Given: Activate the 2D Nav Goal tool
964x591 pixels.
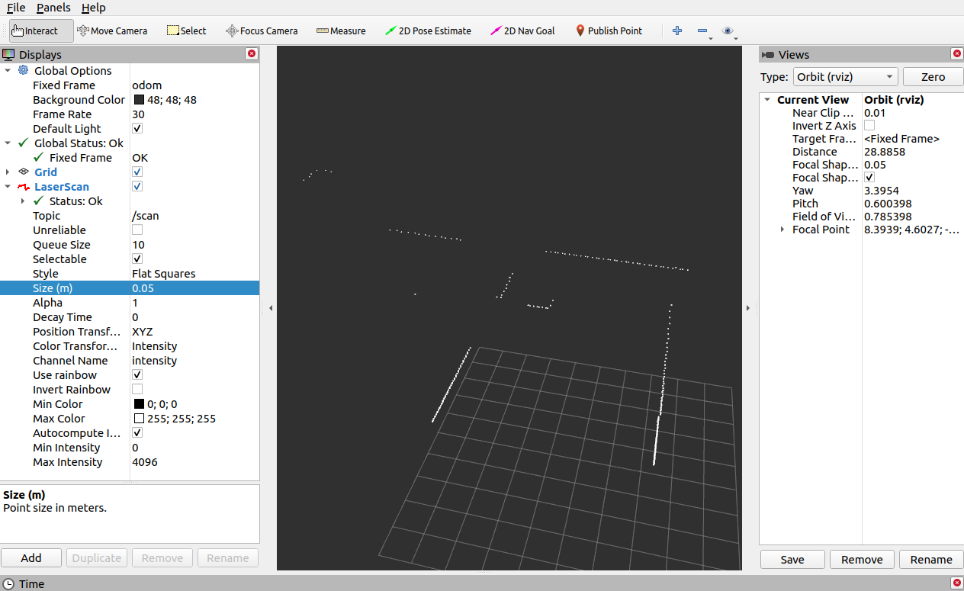Looking at the screenshot, I should click(522, 31).
